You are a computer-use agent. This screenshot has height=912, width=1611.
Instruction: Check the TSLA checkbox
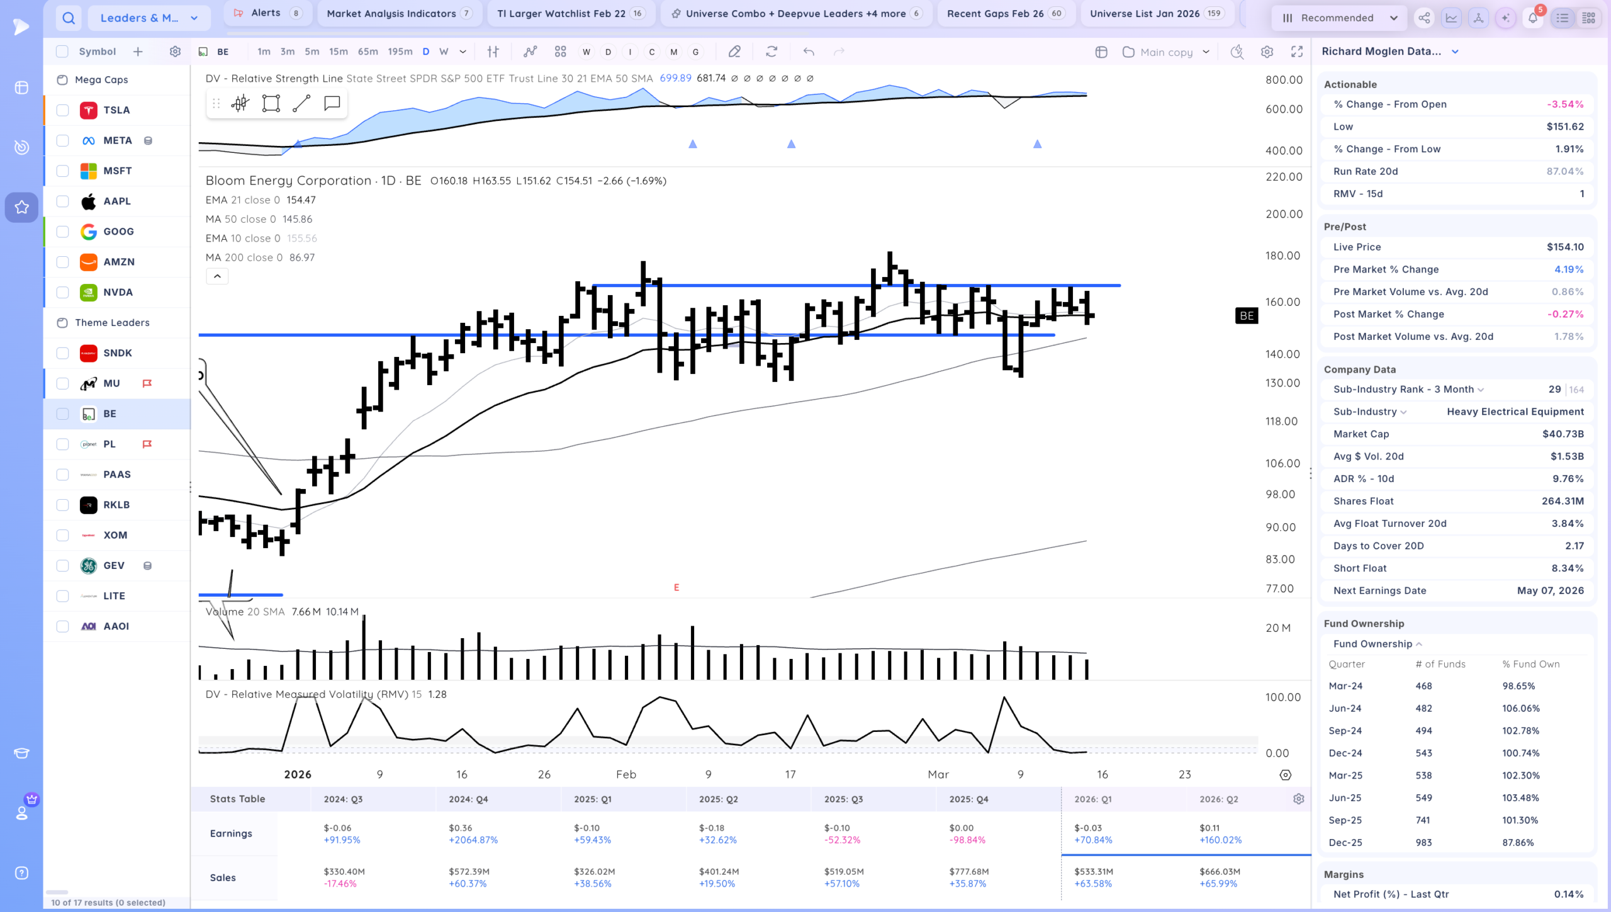click(62, 110)
